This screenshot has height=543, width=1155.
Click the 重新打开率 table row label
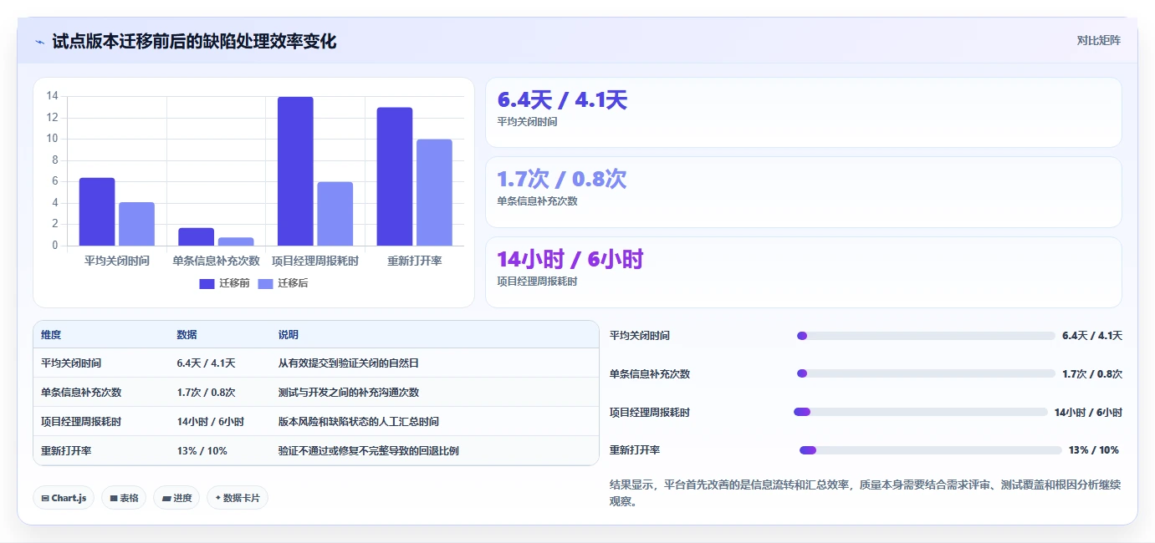pyautogui.click(x=66, y=451)
